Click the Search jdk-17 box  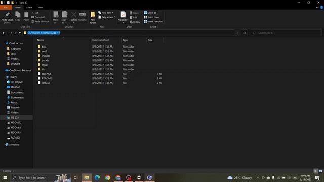[x=286, y=33]
